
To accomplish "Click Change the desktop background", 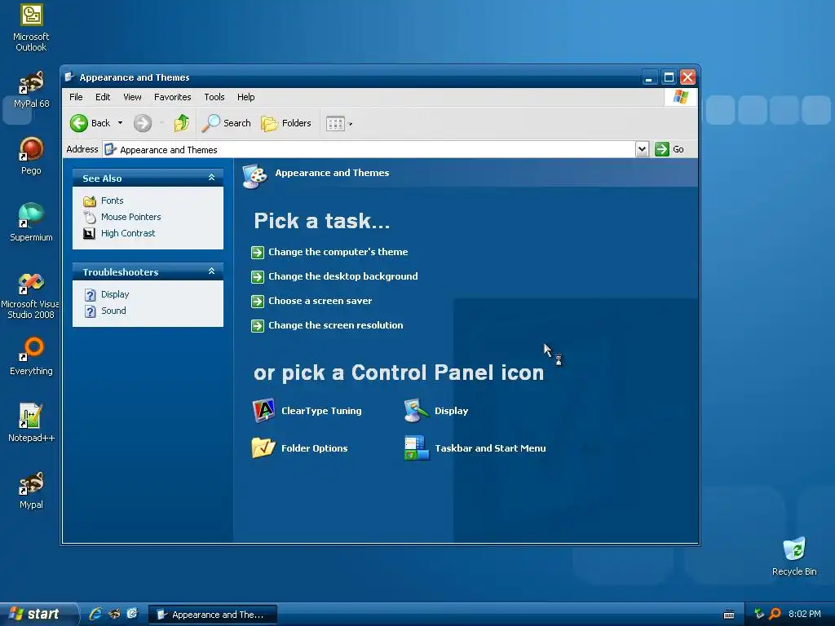I will pyautogui.click(x=343, y=276).
